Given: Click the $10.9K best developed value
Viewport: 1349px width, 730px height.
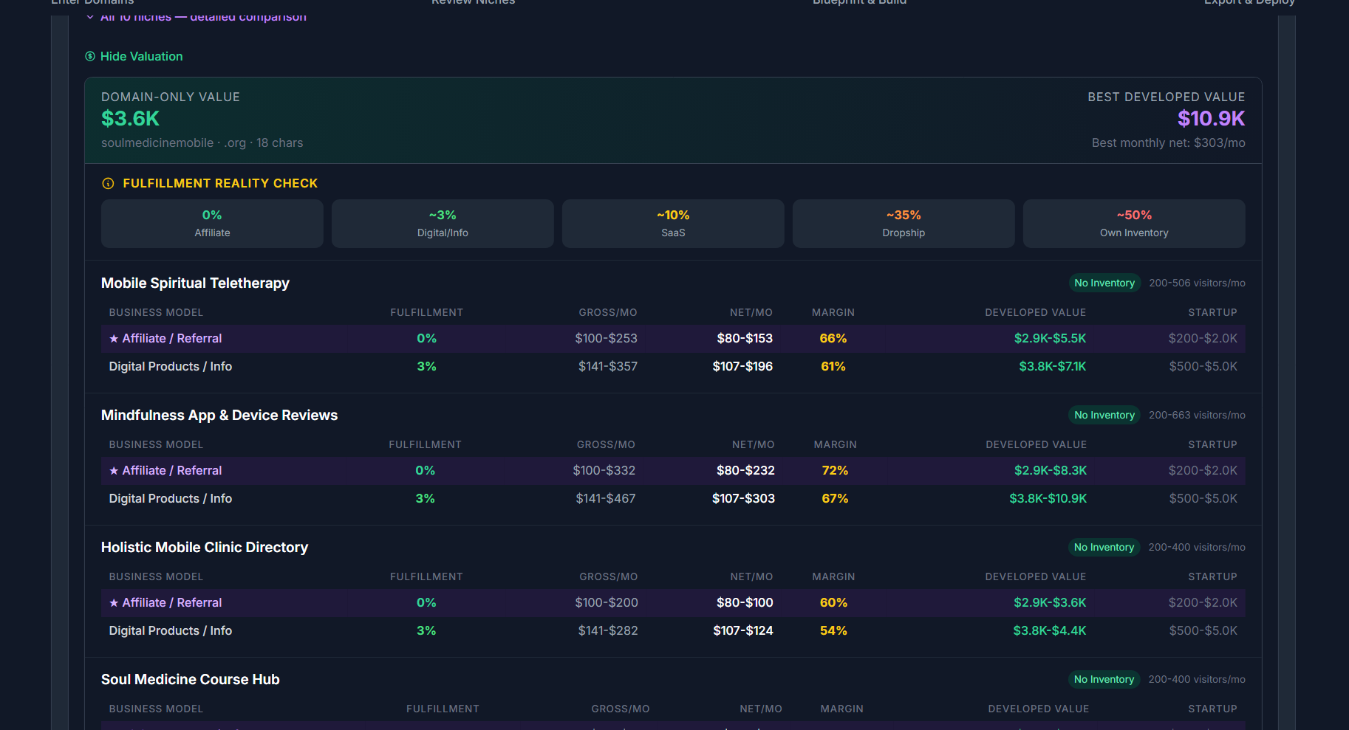Looking at the screenshot, I should click(1211, 119).
